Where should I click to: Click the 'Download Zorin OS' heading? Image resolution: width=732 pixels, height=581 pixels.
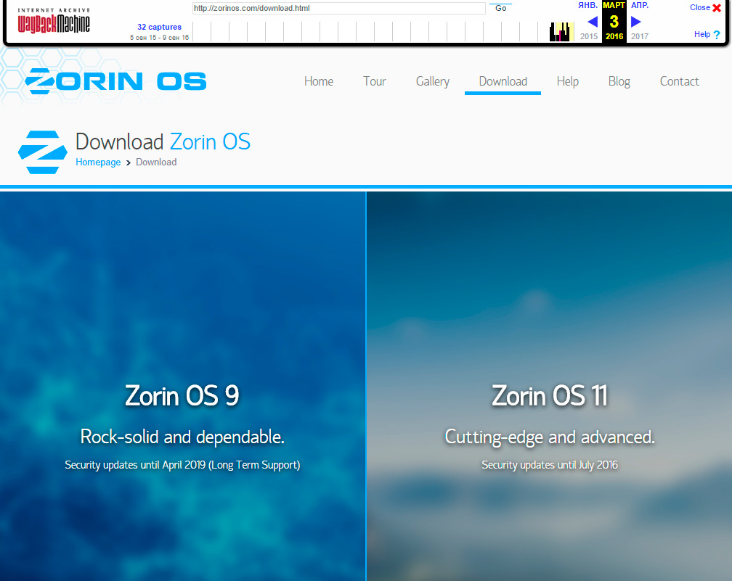[163, 141]
